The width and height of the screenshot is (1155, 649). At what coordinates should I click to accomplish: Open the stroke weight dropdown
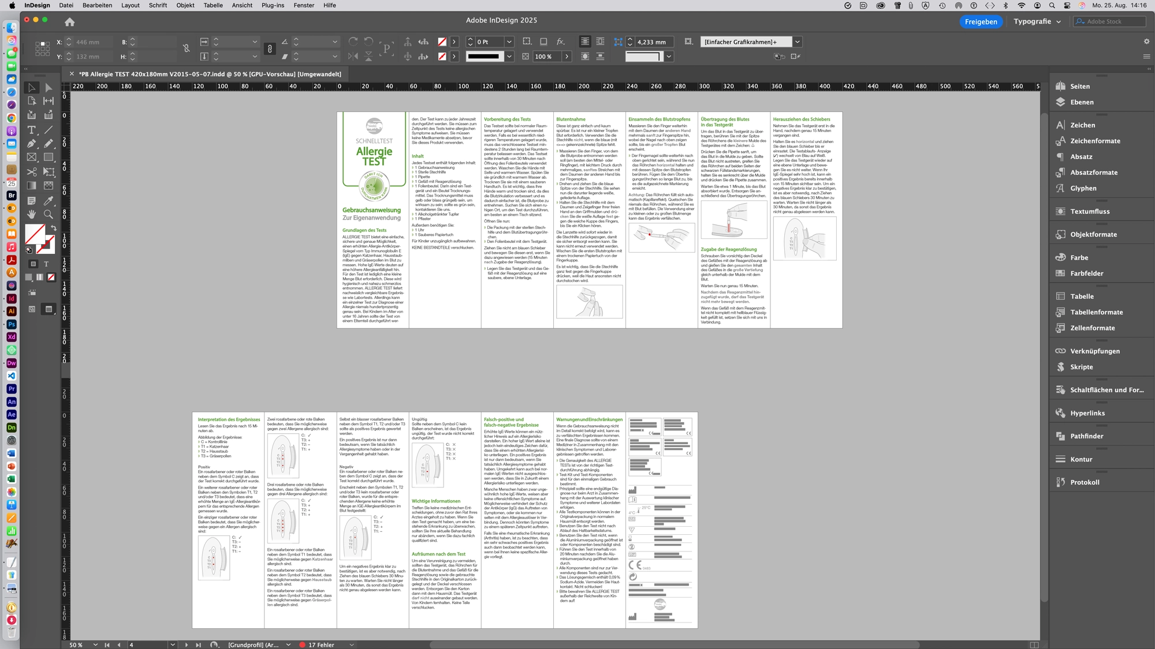509,42
